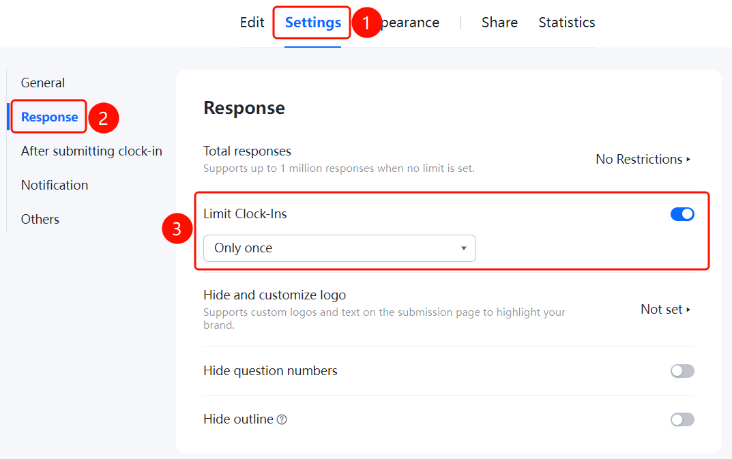Open After submitting clock-in settings

[x=91, y=151]
